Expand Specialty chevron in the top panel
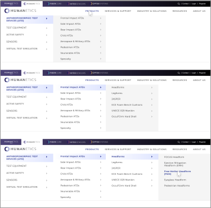 (101, 59)
